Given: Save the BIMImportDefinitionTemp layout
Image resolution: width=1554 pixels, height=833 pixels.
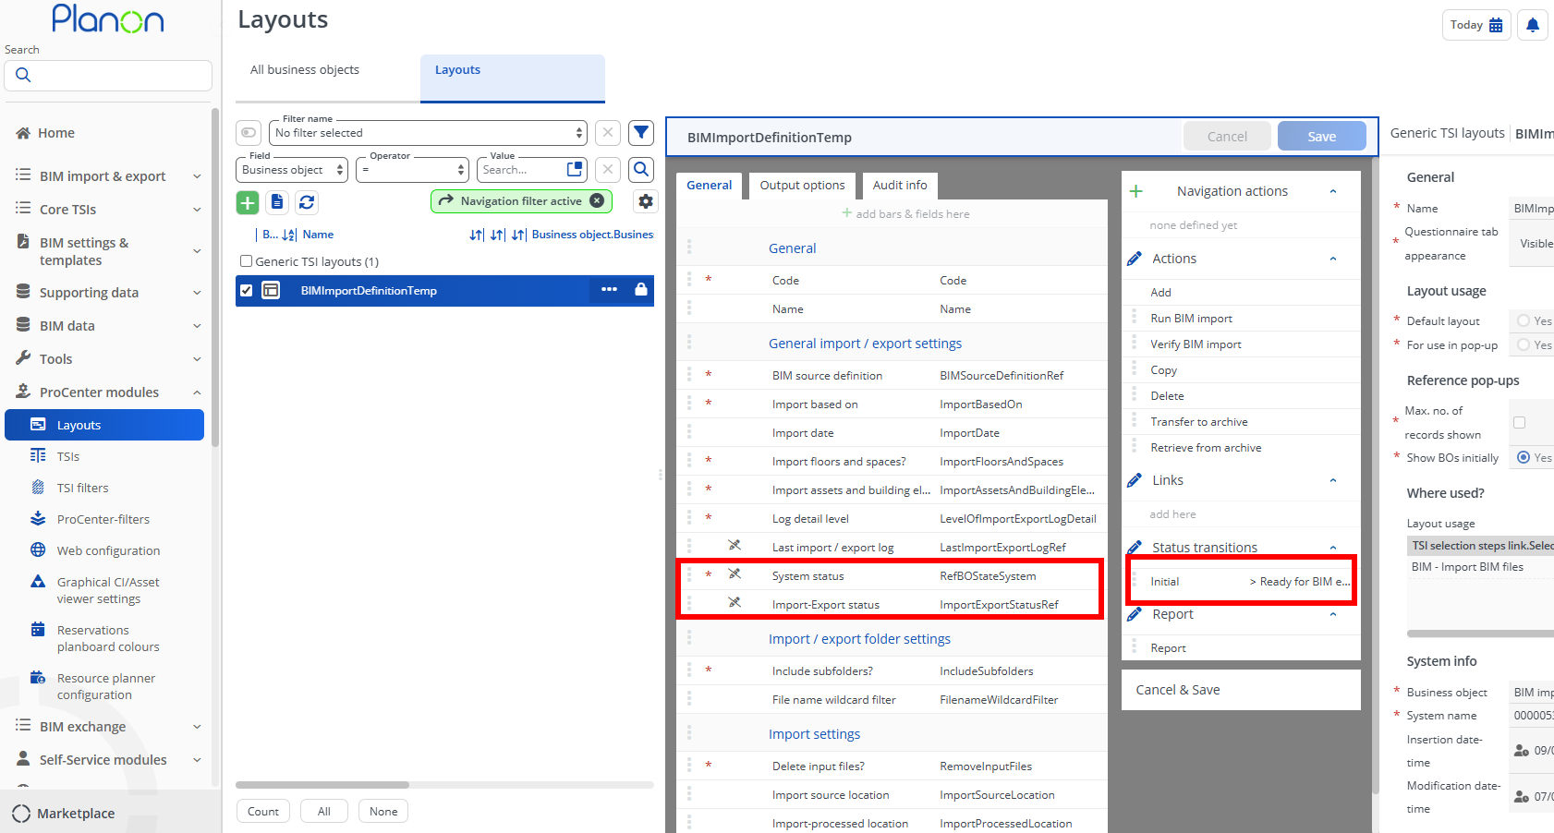Looking at the screenshot, I should pos(1321,137).
